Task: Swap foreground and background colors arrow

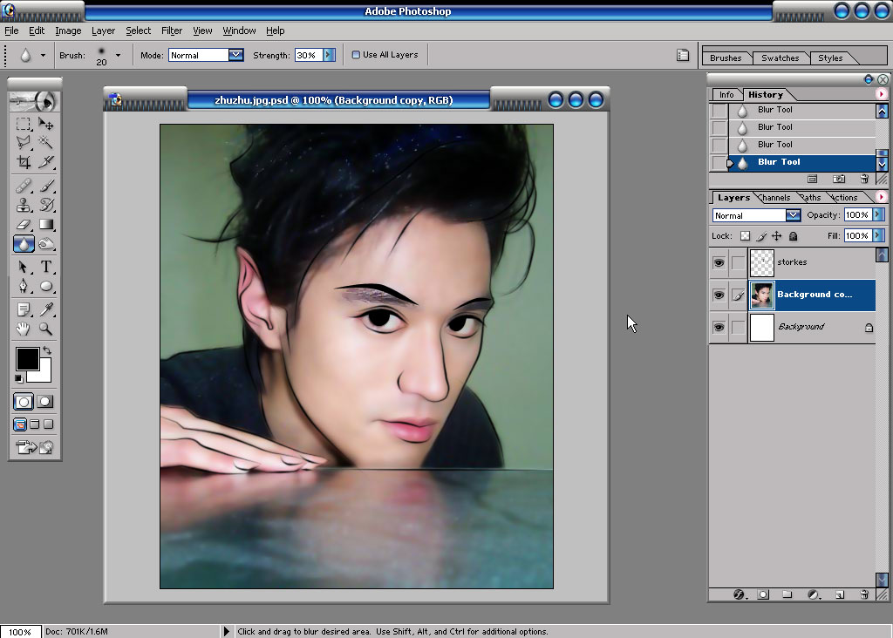Action: [47, 350]
